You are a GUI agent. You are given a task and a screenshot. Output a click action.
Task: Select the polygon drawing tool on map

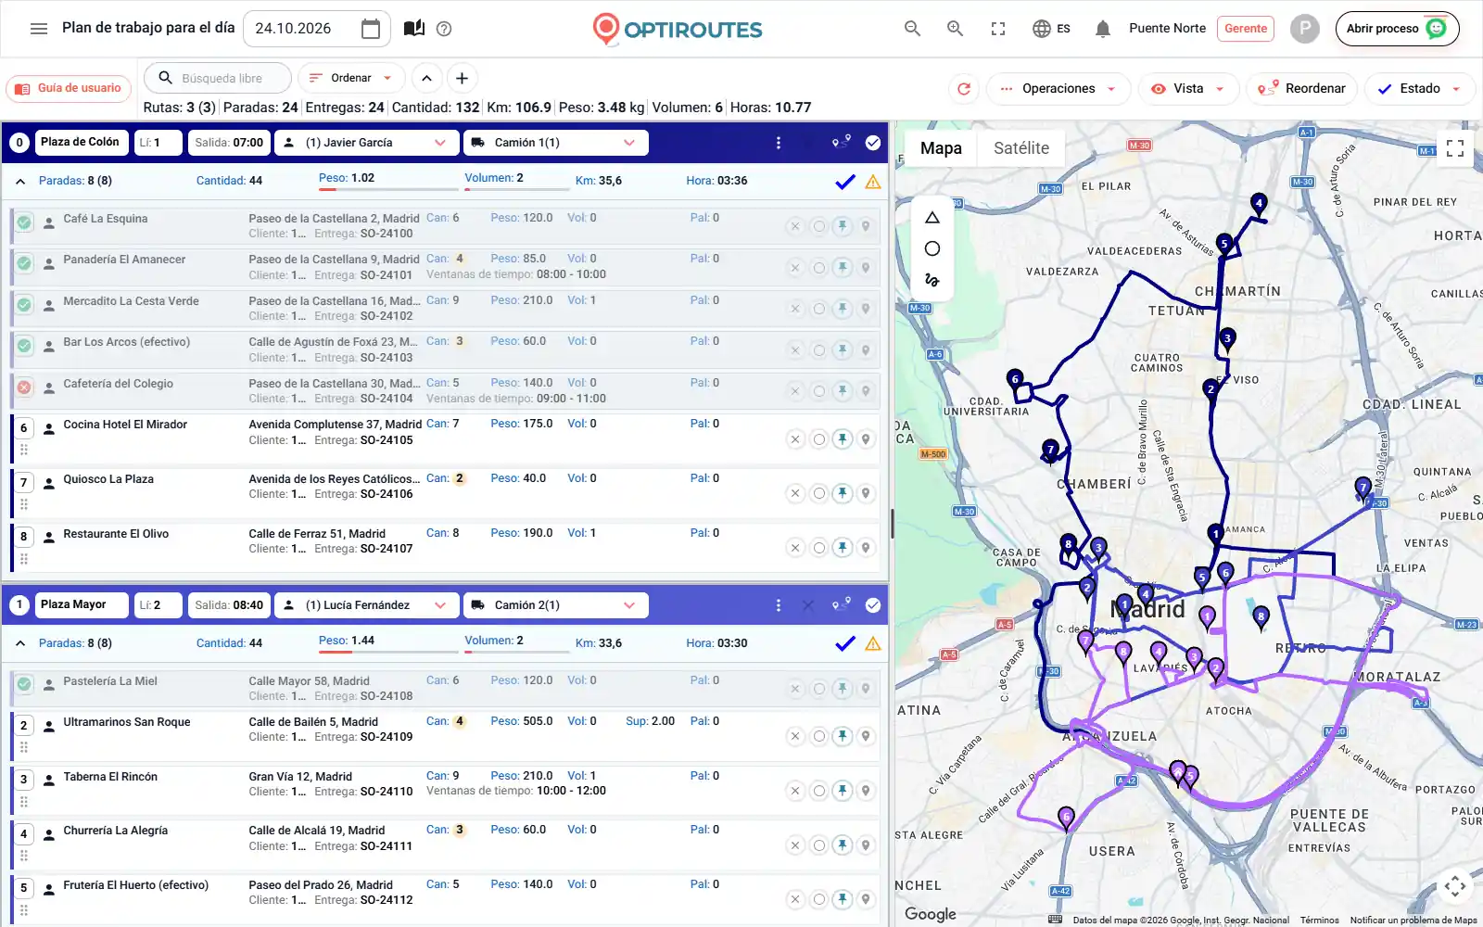click(x=932, y=218)
